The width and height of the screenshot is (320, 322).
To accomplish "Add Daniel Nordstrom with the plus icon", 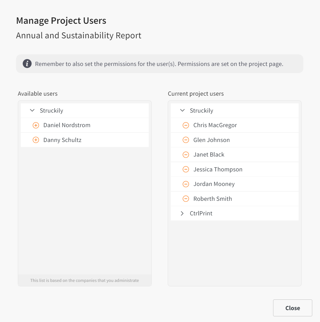I will (36, 125).
